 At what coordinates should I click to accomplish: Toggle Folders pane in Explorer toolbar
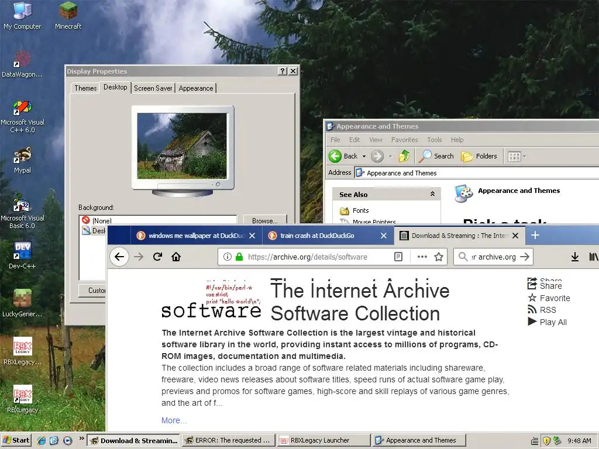coord(479,156)
